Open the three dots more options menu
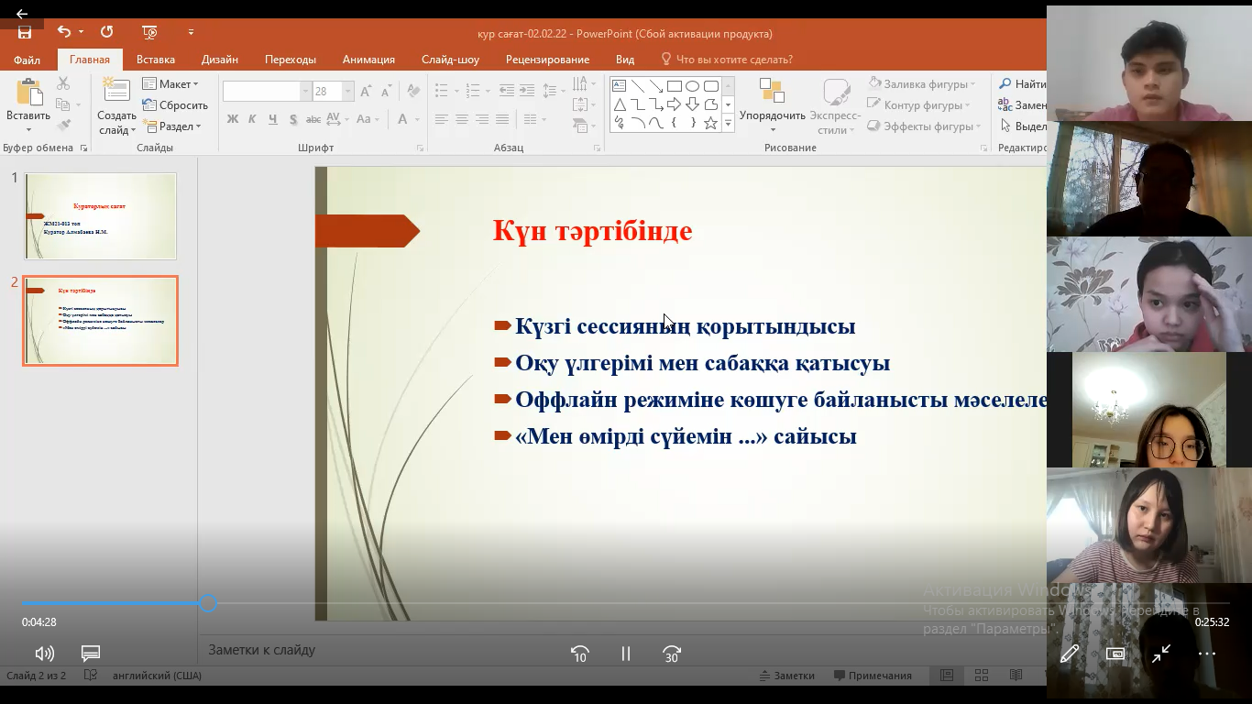Screen dimensions: 1252x704 [x=1207, y=654]
